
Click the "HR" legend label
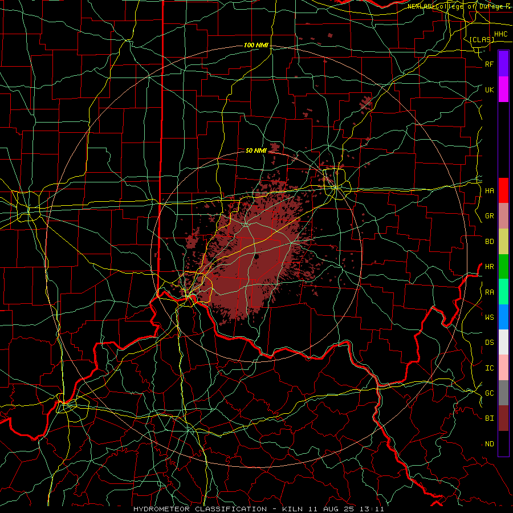coord(489,267)
